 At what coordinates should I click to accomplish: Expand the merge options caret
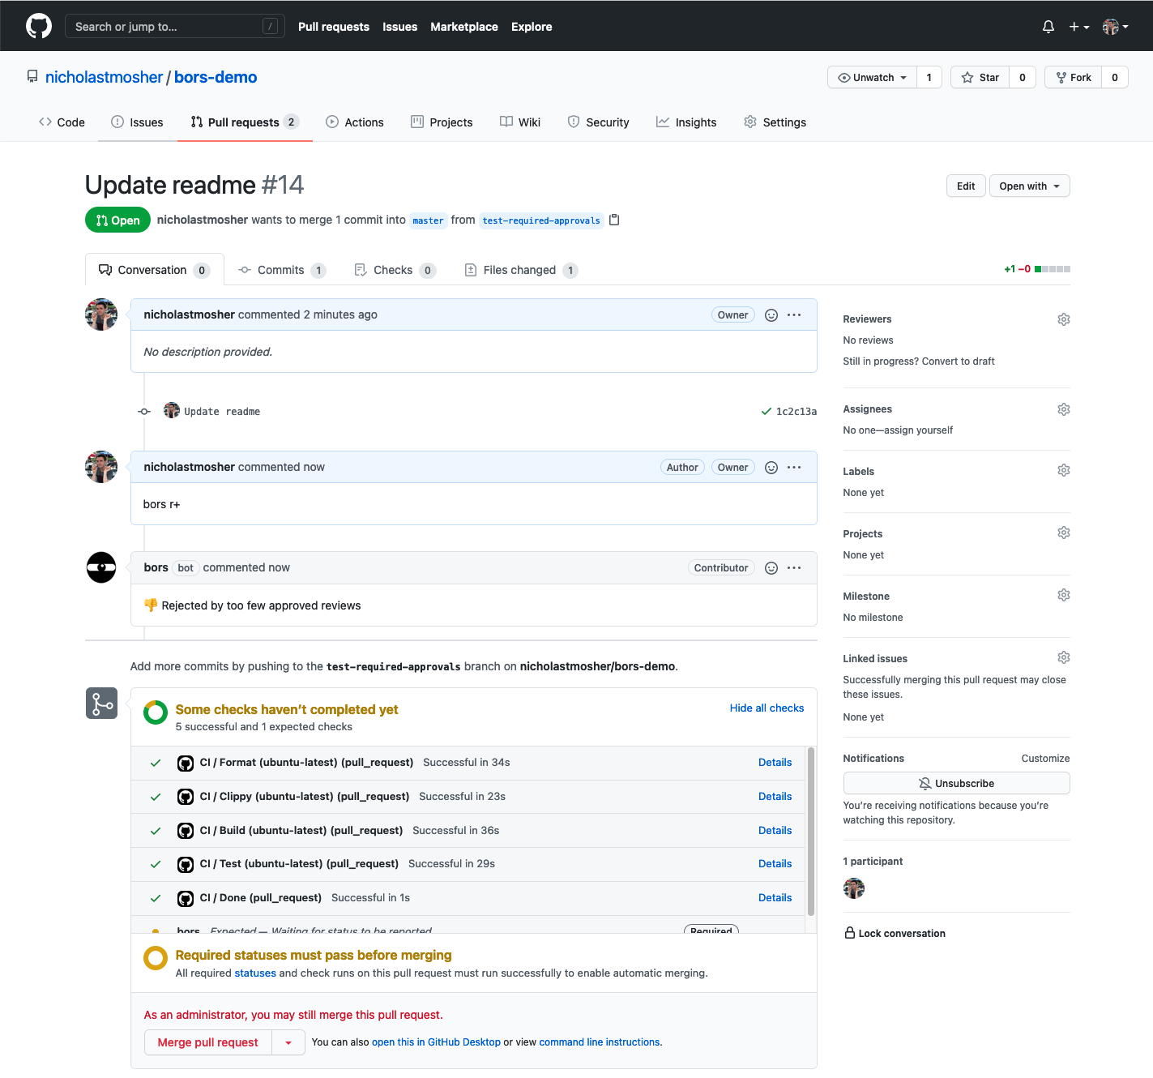288,1042
